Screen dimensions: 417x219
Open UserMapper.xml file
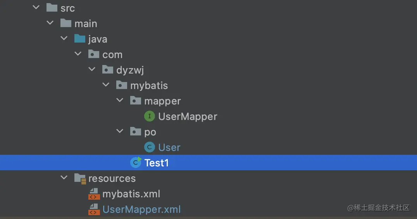pyautogui.click(x=141, y=209)
